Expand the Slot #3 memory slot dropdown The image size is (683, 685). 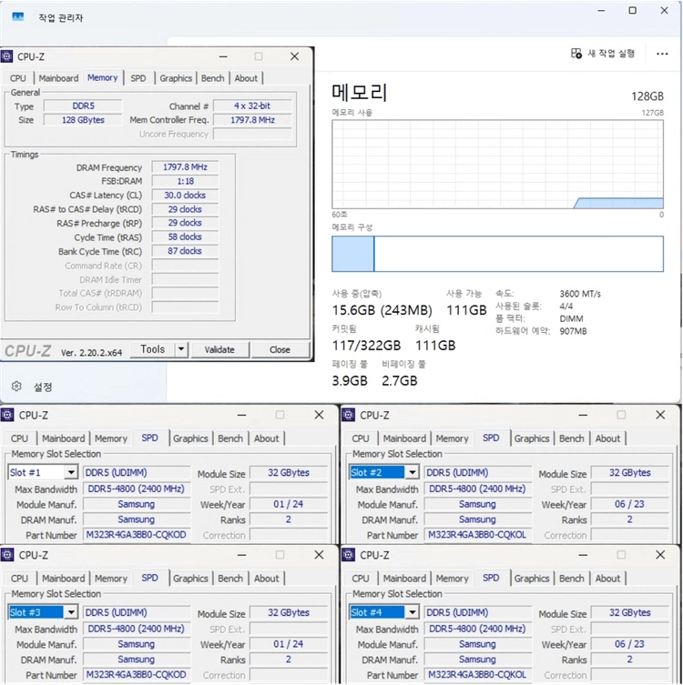(71, 612)
